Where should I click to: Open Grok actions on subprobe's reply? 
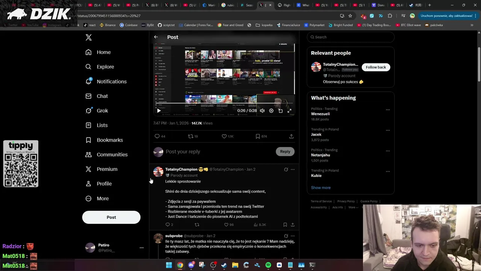286,236
